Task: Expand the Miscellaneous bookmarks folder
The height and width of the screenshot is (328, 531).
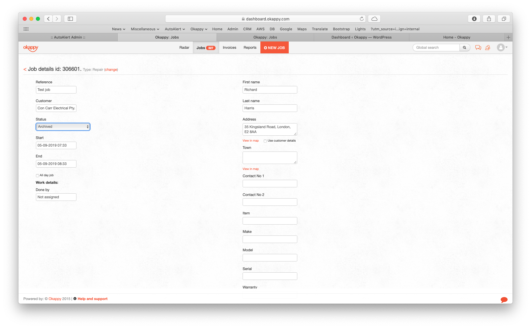Action: [145, 29]
